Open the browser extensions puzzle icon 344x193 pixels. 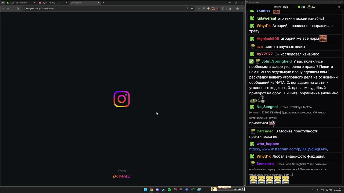(x=223, y=8)
